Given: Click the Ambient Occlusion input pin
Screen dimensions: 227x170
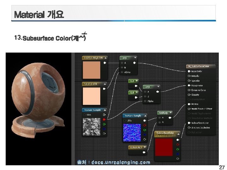Looking at the screenshot, I should pos(189,127).
